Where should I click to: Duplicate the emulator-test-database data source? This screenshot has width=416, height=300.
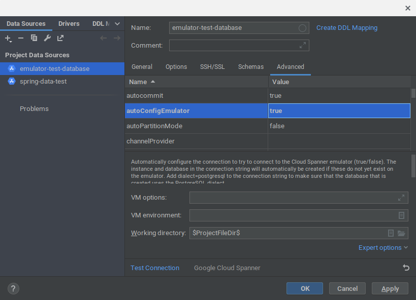[x=33, y=38]
